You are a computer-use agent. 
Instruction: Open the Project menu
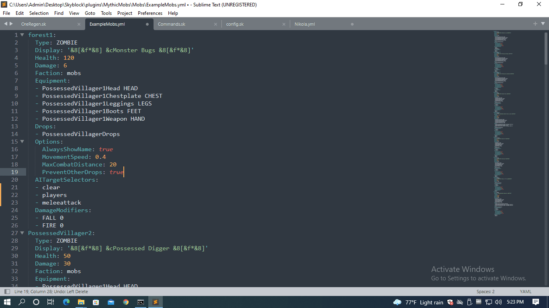(x=125, y=13)
